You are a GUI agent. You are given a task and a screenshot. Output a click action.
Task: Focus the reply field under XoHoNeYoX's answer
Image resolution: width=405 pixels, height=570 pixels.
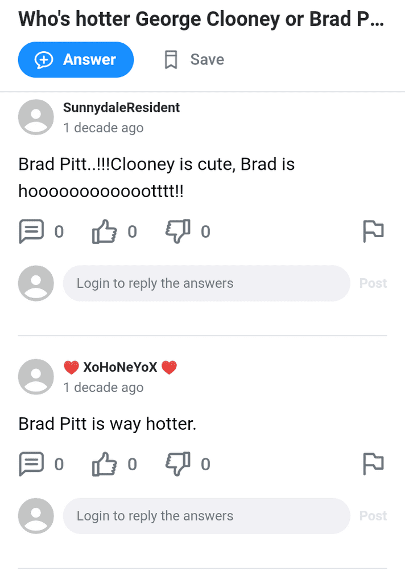(206, 516)
